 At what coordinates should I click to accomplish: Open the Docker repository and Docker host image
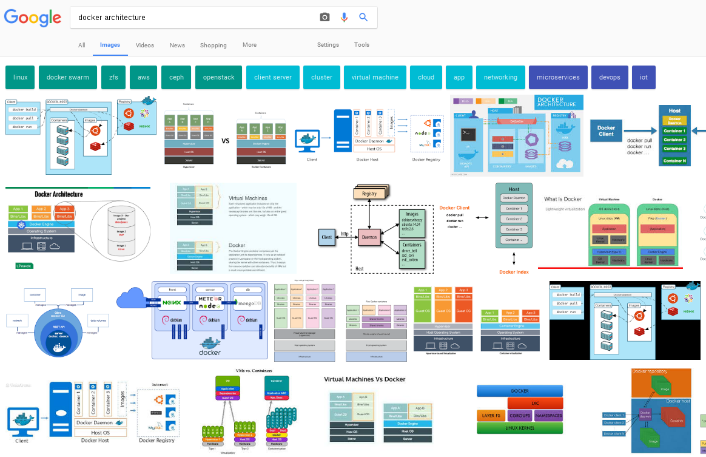coord(647,411)
